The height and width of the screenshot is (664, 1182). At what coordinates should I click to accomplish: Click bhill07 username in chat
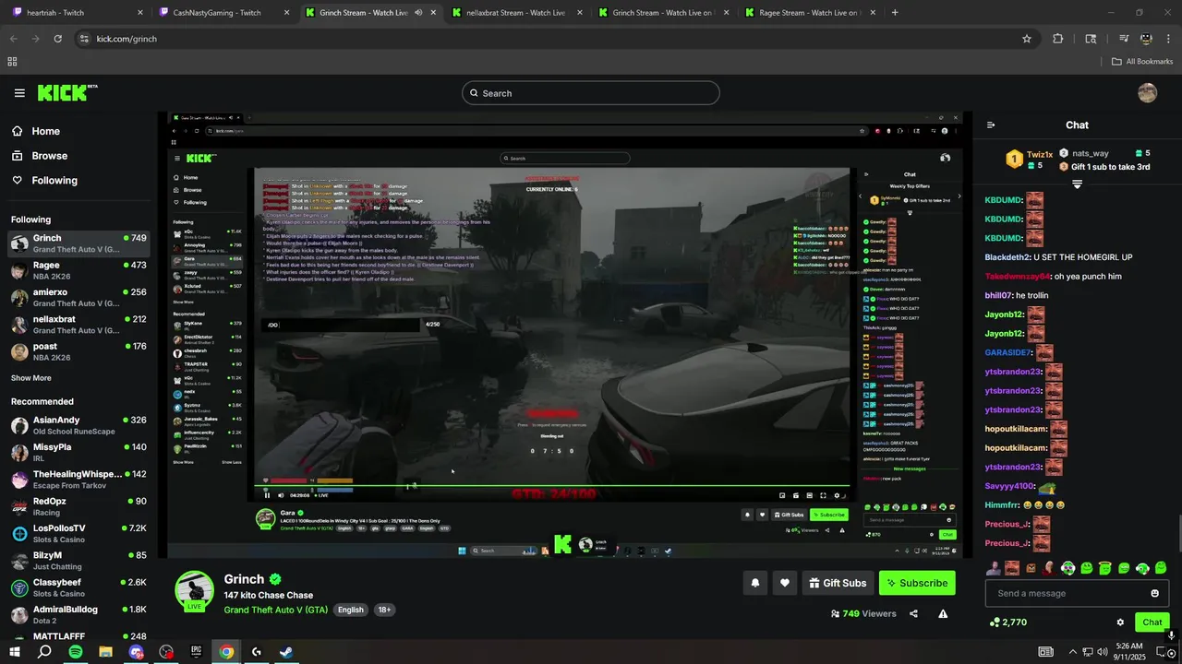(998, 295)
